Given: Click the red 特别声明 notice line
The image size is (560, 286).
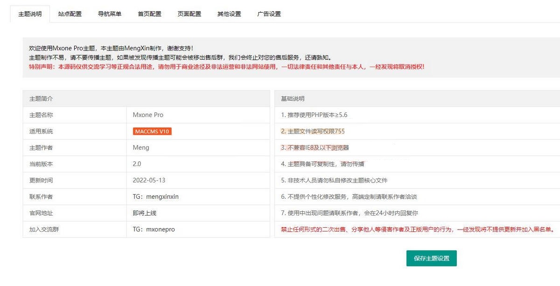Looking at the screenshot, I should pyautogui.click(x=226, y=67).
